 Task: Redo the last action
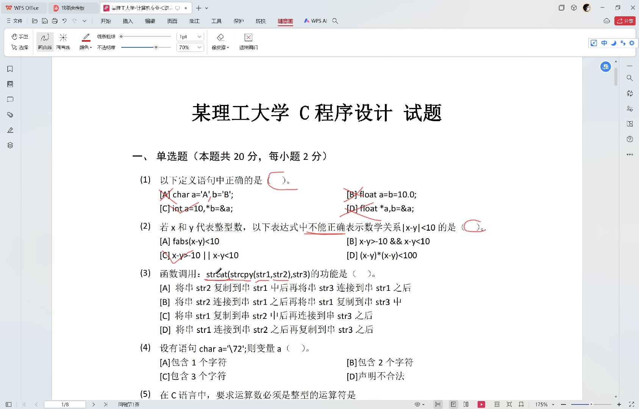[75, 21]
